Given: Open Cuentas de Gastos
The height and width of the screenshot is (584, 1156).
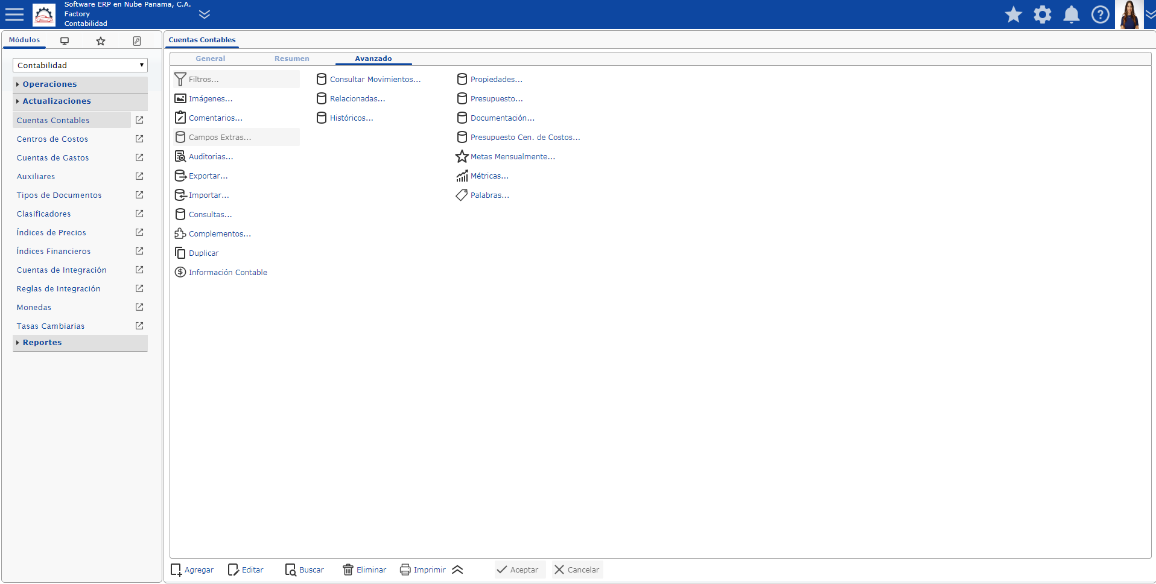Looking at the screenshot, I should (52, 157).
